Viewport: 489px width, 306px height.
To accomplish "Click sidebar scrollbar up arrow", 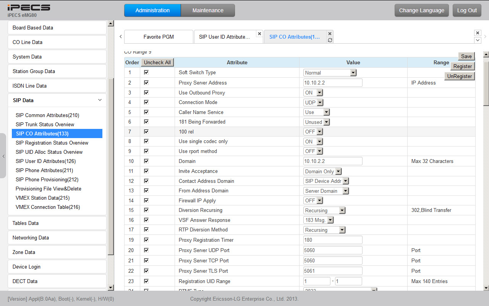I will 111,24.
